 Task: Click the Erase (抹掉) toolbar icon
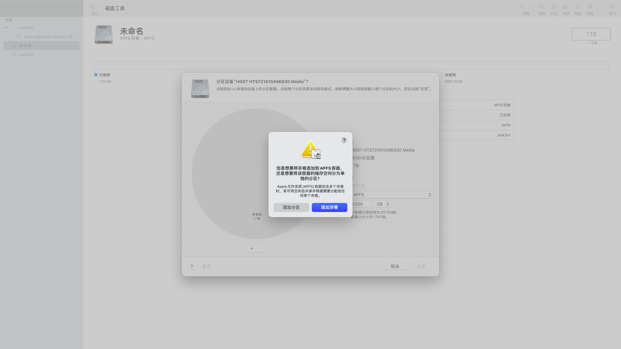click(566, 7)
